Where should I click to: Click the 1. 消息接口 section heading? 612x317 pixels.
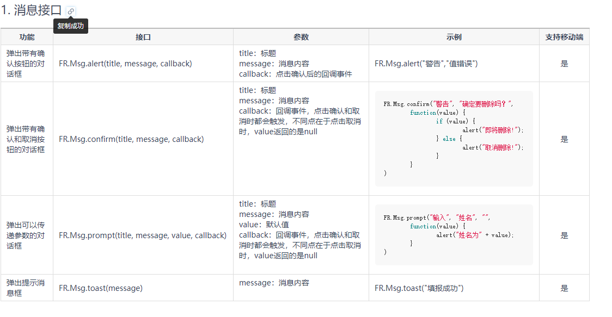[31, 10]
